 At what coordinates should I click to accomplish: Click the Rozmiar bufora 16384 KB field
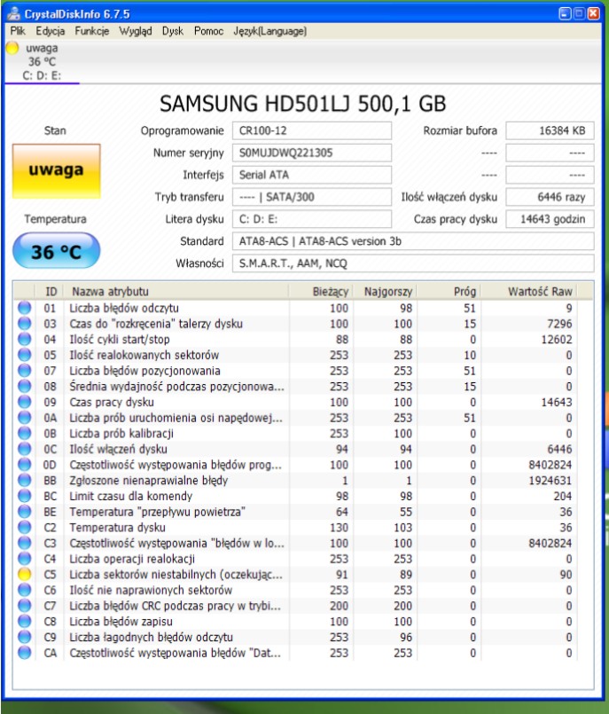coord(550,130)
